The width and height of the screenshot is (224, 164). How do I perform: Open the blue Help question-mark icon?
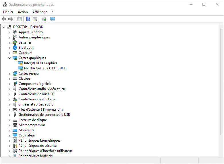28,19
